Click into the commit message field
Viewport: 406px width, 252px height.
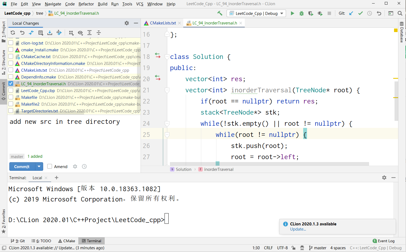pos(73,136)
